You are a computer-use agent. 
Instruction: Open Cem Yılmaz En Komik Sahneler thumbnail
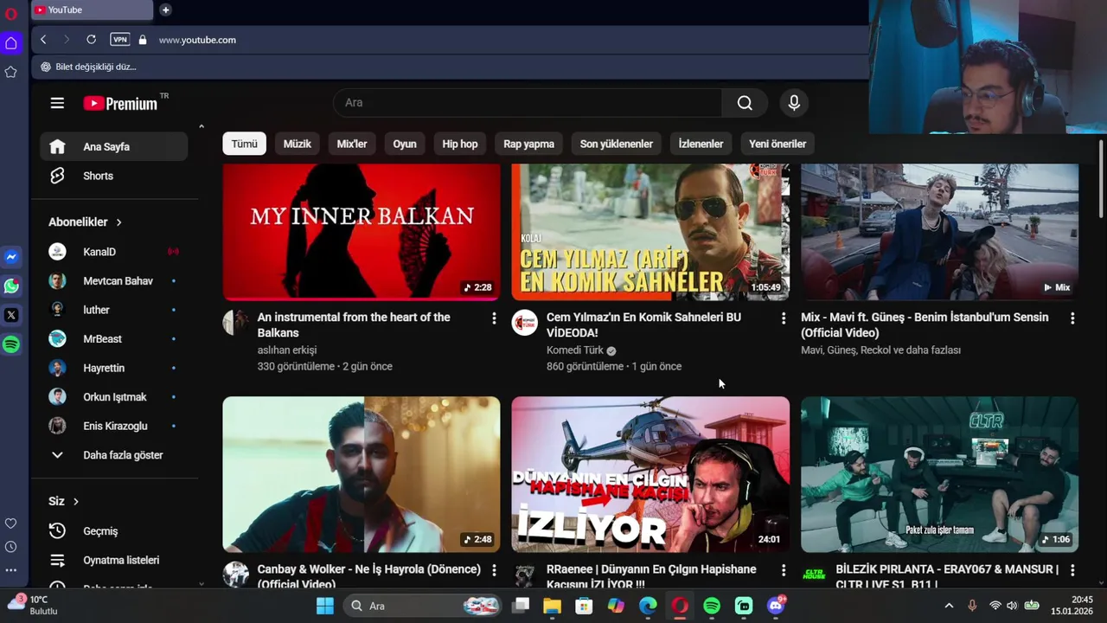[x=650, y=232]
